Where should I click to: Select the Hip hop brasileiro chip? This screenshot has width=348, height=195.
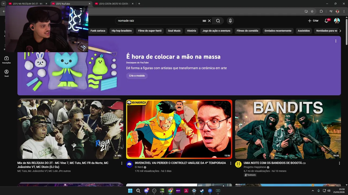[122, 31]
